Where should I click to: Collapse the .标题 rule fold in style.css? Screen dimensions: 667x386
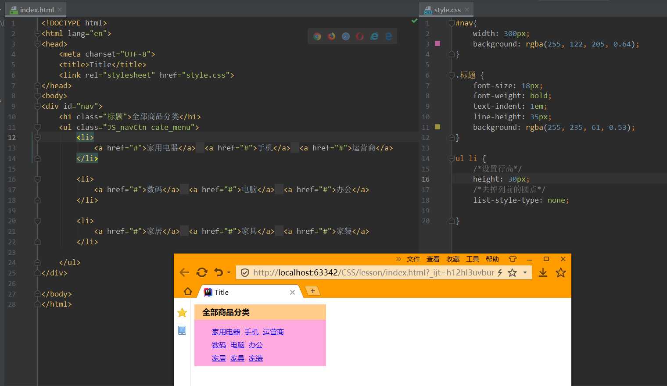tap(452, 75)
